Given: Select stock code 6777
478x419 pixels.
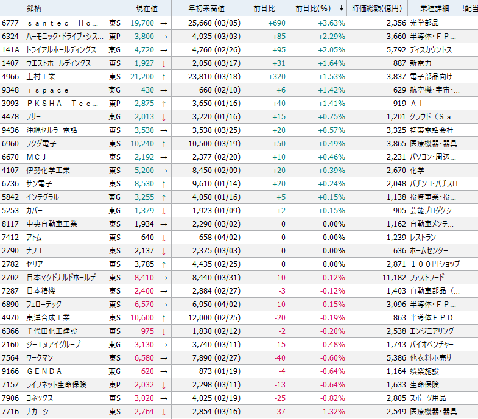Looking at the screenshot, I should 10,23.
